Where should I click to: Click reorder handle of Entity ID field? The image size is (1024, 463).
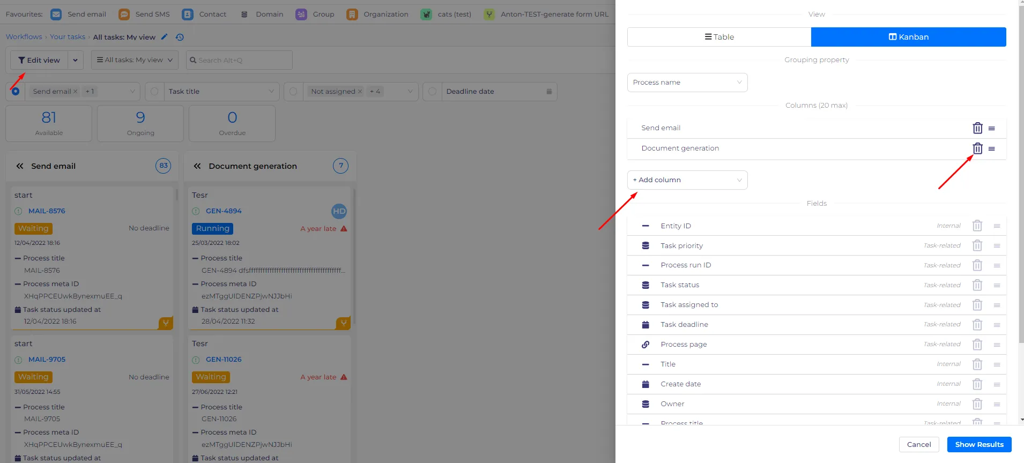[x=997, y=226]
